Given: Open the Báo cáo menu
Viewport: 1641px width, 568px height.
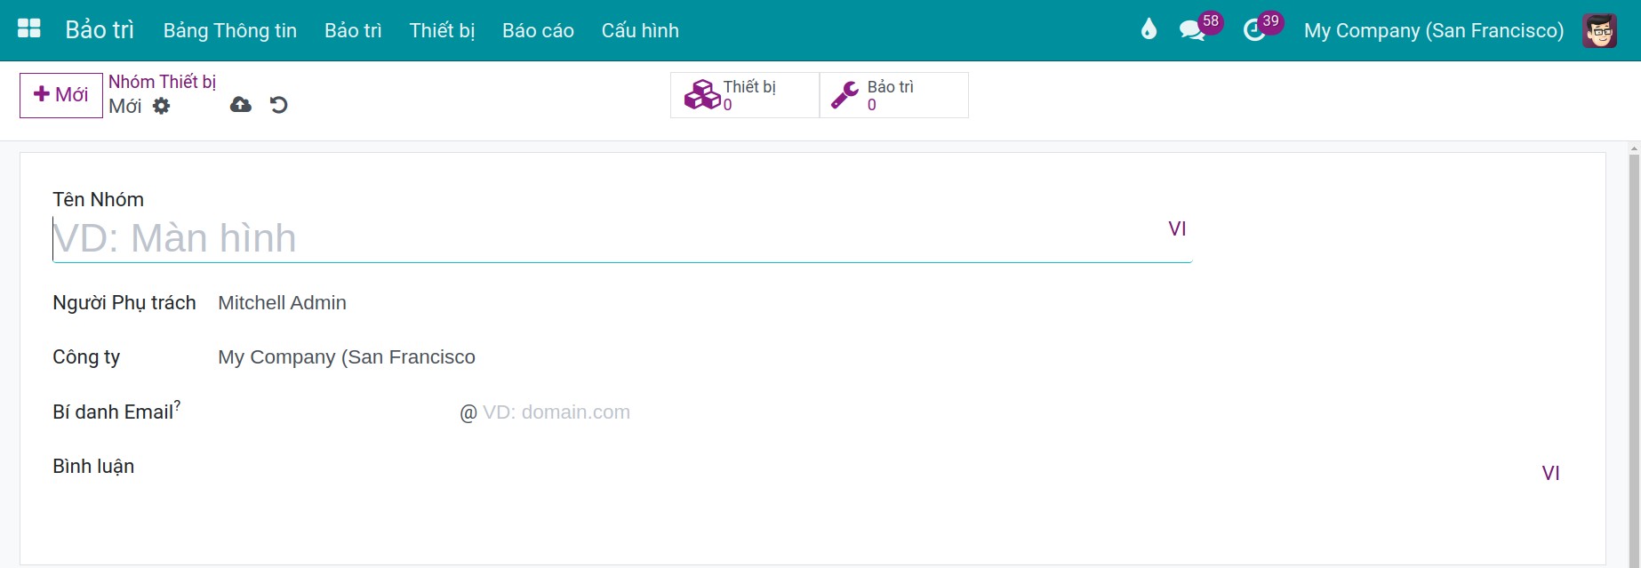Looking at the screenshot, I should click(538, 30).
